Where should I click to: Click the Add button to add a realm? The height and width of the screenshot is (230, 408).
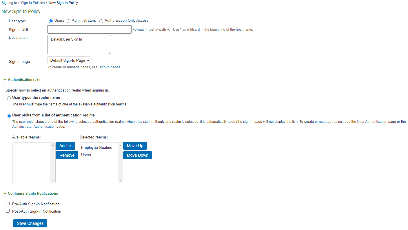65,145
